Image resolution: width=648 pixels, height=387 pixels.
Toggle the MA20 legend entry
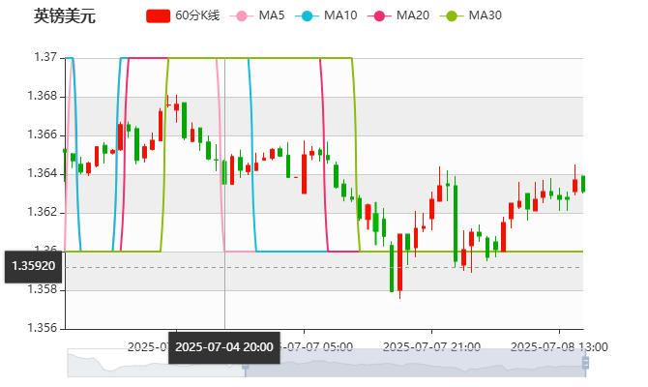(x=398, y=15)
